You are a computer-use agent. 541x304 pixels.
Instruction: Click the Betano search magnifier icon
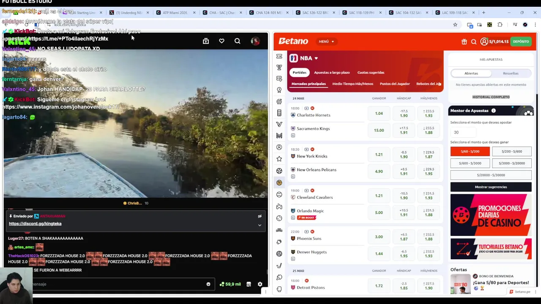(474, 41)
